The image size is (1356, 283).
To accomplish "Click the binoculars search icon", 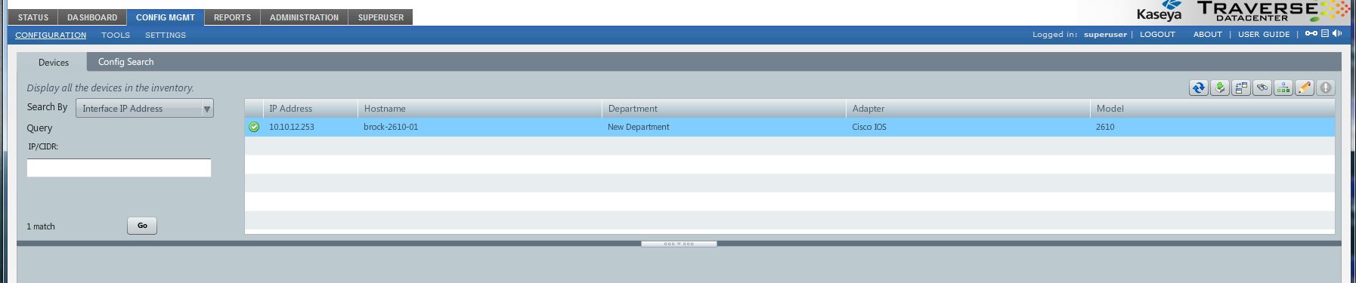I will pyautogui.click(x=1262, y=88).
